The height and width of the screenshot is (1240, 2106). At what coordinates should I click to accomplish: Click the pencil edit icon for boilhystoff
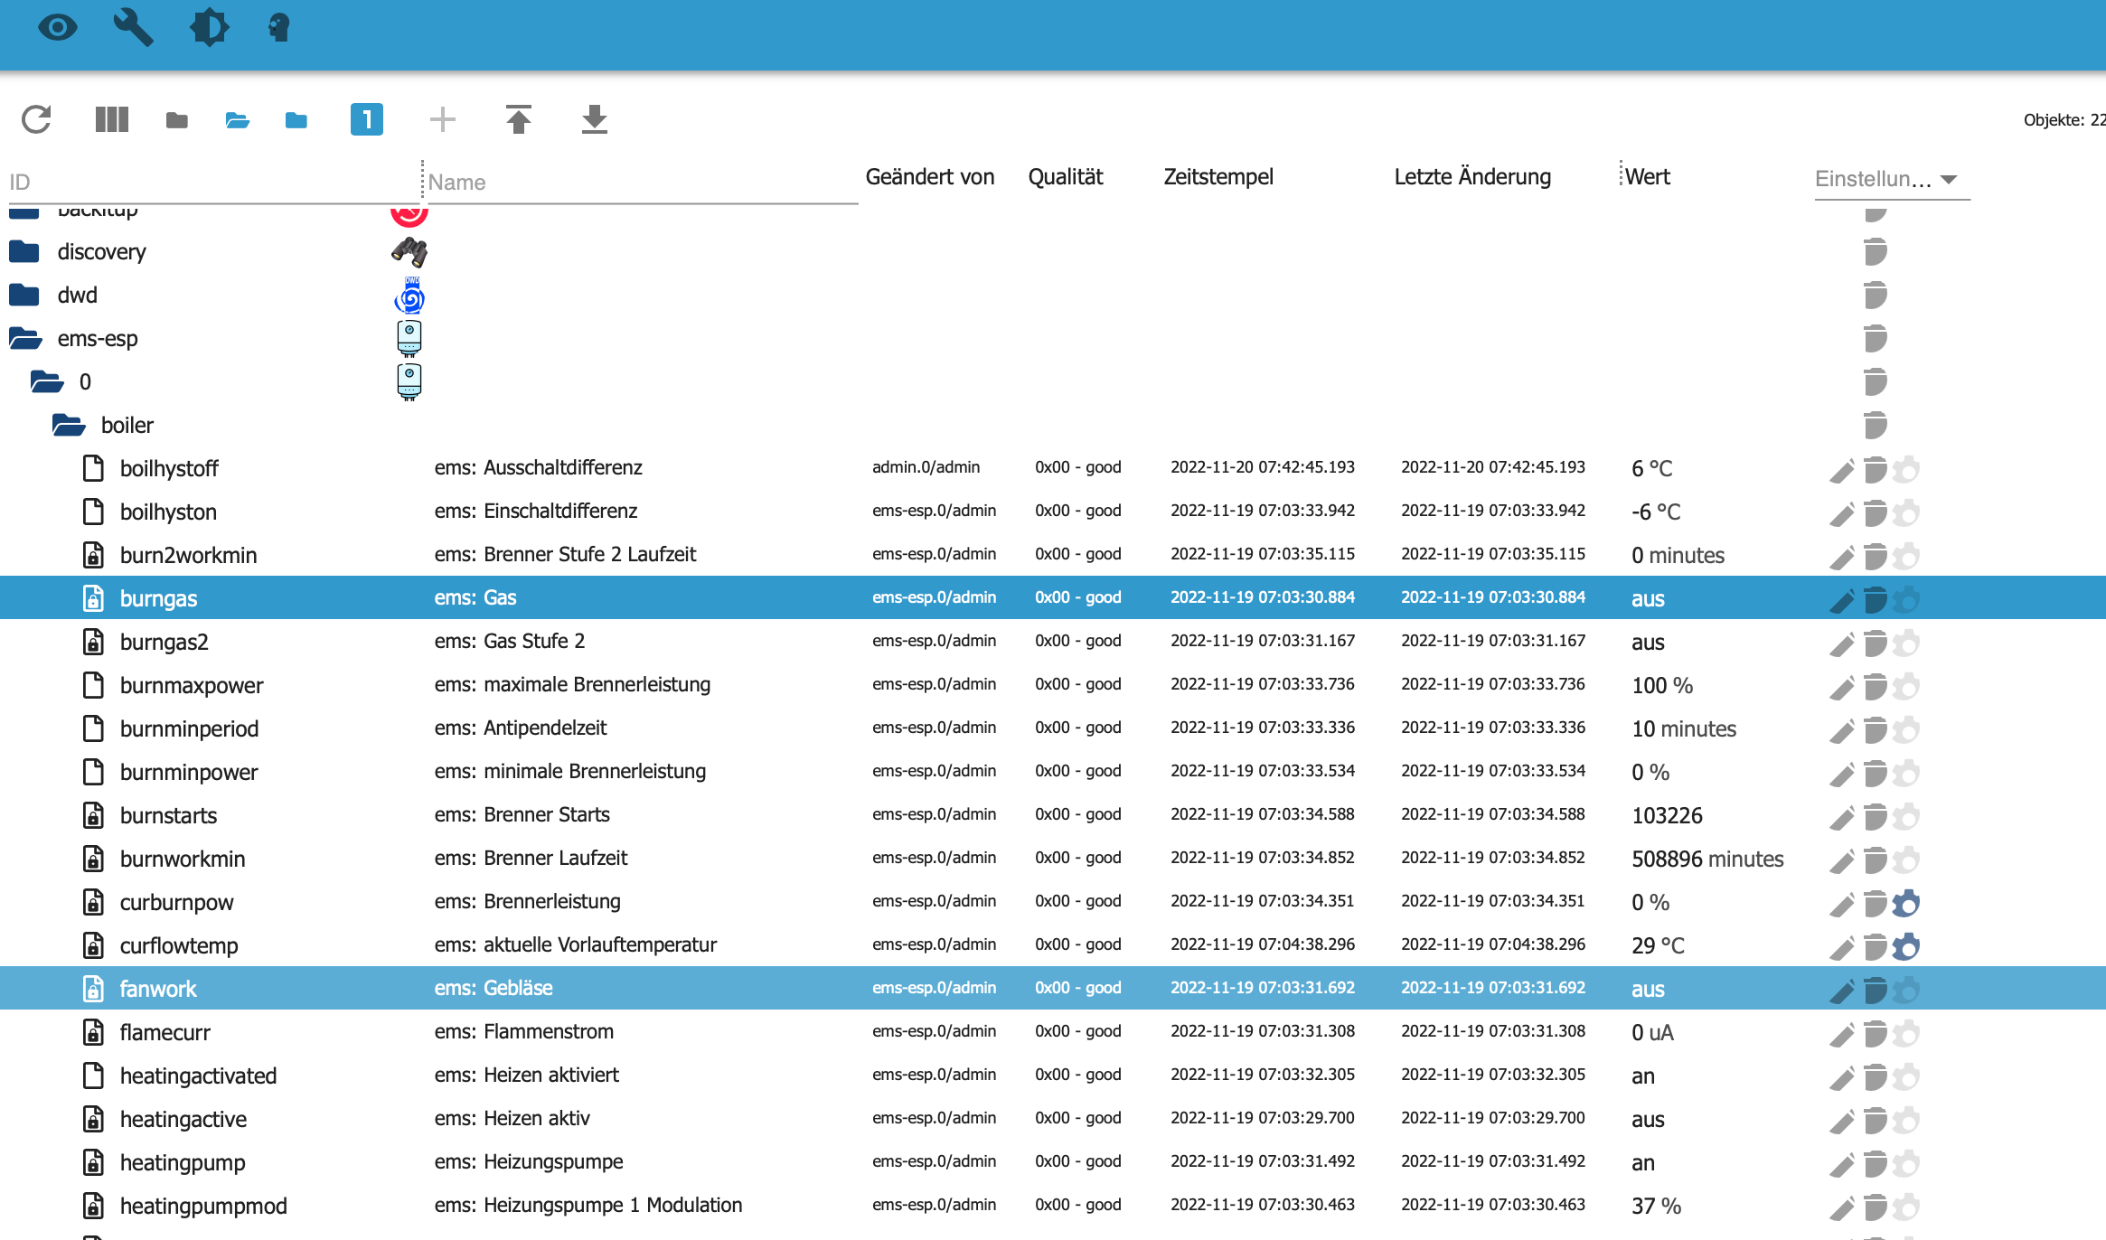coord(1841,469)
